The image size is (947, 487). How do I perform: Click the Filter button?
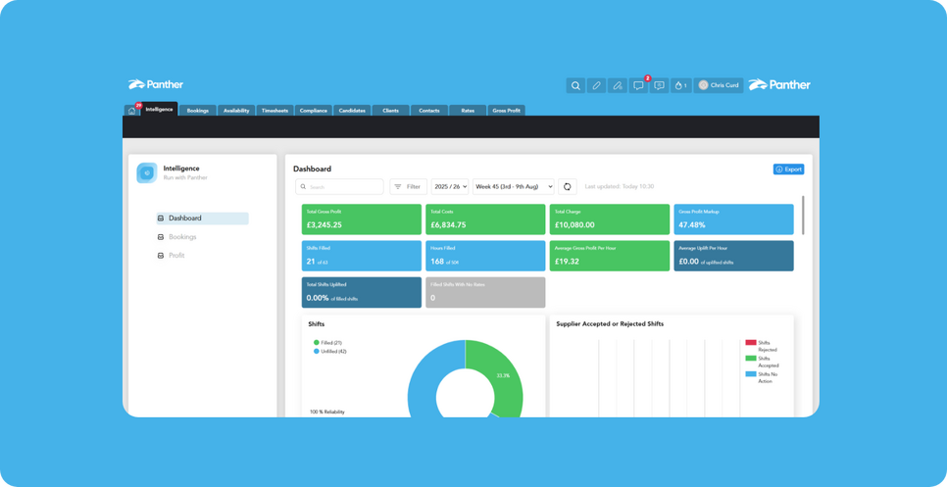pos(408,186)
